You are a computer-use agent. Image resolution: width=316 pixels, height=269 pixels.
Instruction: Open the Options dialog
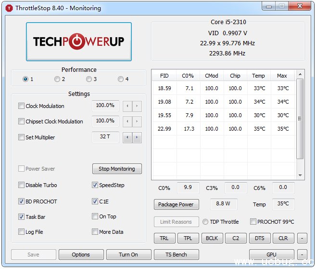81,255
